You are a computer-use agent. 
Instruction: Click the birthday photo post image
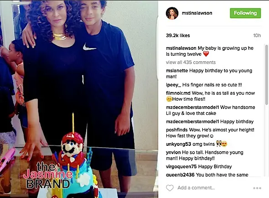coord(79,99)
